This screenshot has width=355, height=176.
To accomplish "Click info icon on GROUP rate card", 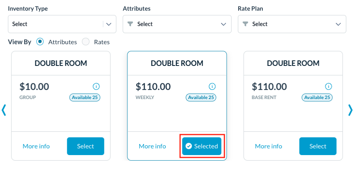I will [x=96, y=86].
